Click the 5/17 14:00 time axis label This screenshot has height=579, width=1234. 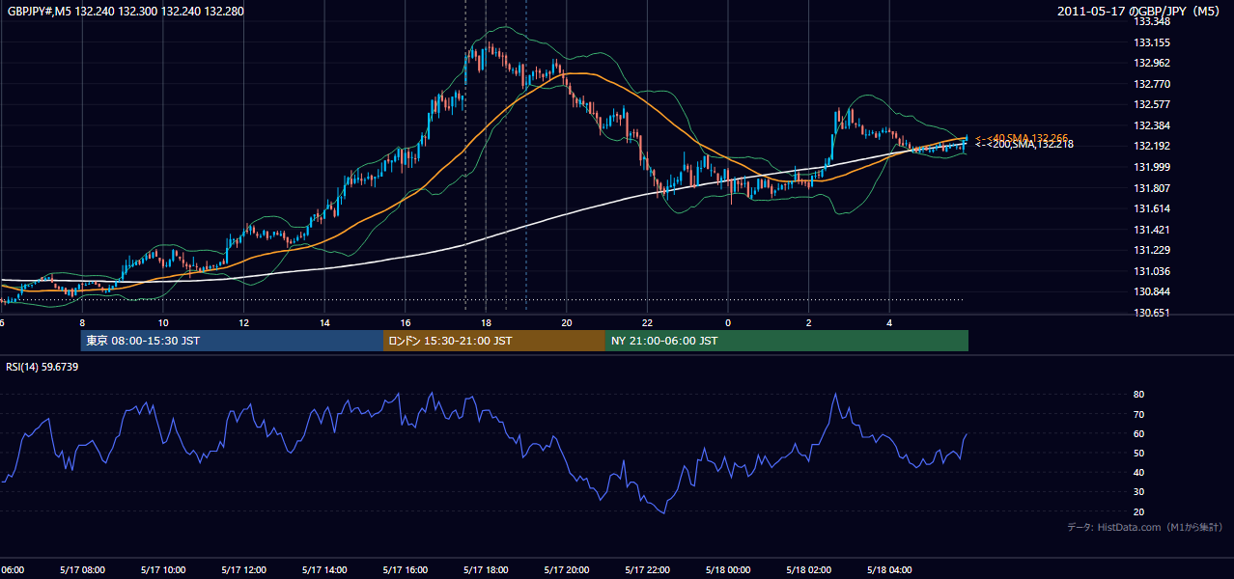(x=324, y=570)
